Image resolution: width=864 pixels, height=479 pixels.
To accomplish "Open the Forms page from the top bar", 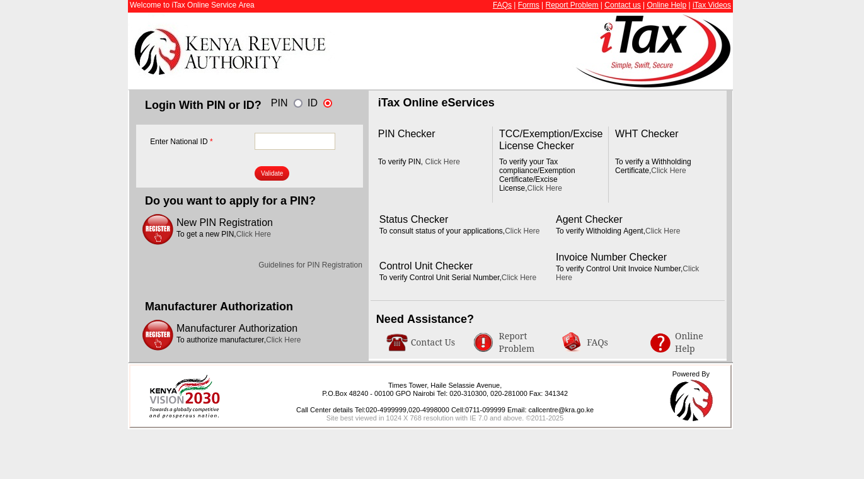I will tap(528, 5).
